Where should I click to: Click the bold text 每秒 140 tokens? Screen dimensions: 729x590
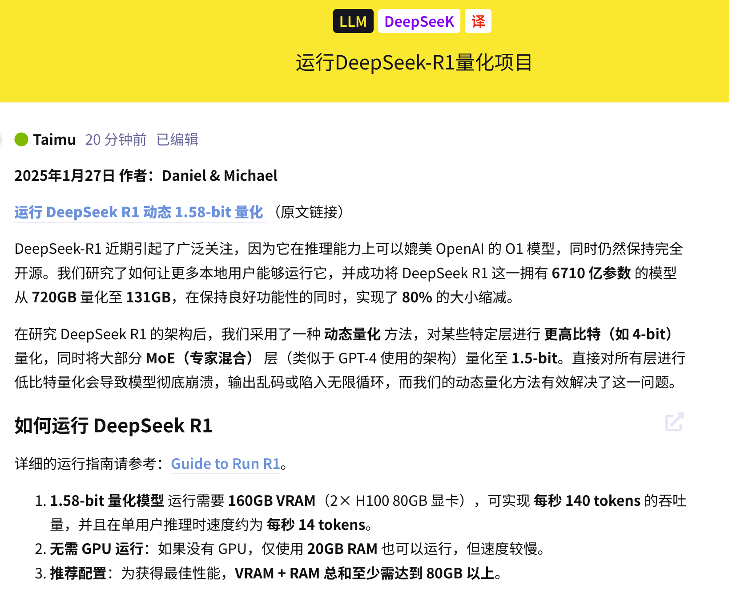pos(587,500)
